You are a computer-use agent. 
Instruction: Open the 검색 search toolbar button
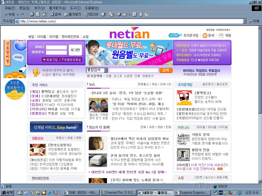55,15
